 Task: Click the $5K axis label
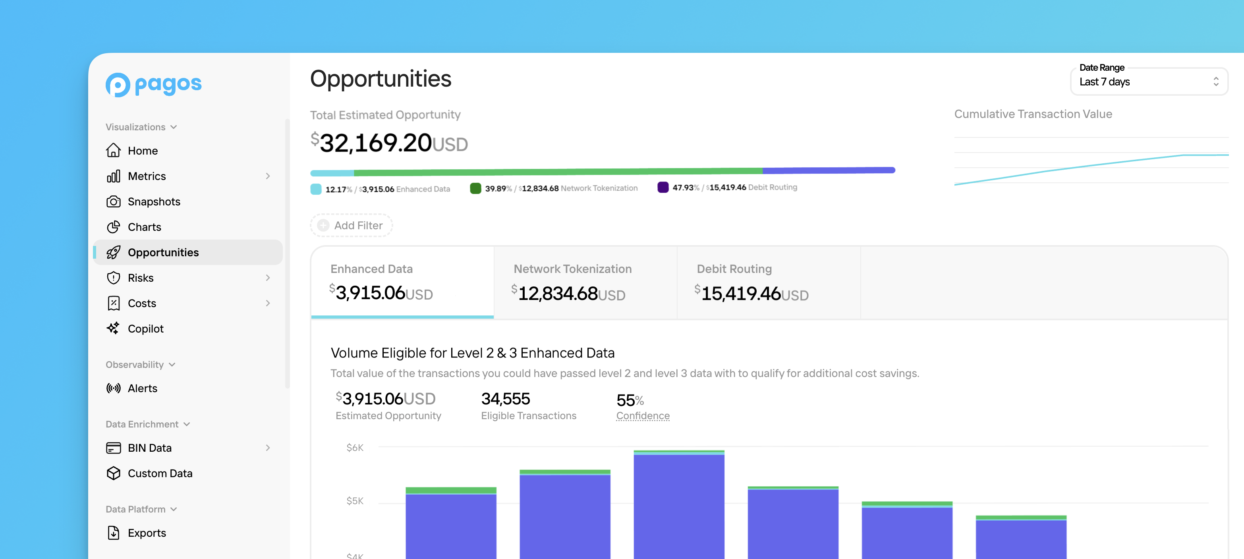click(x=355, y=501)
